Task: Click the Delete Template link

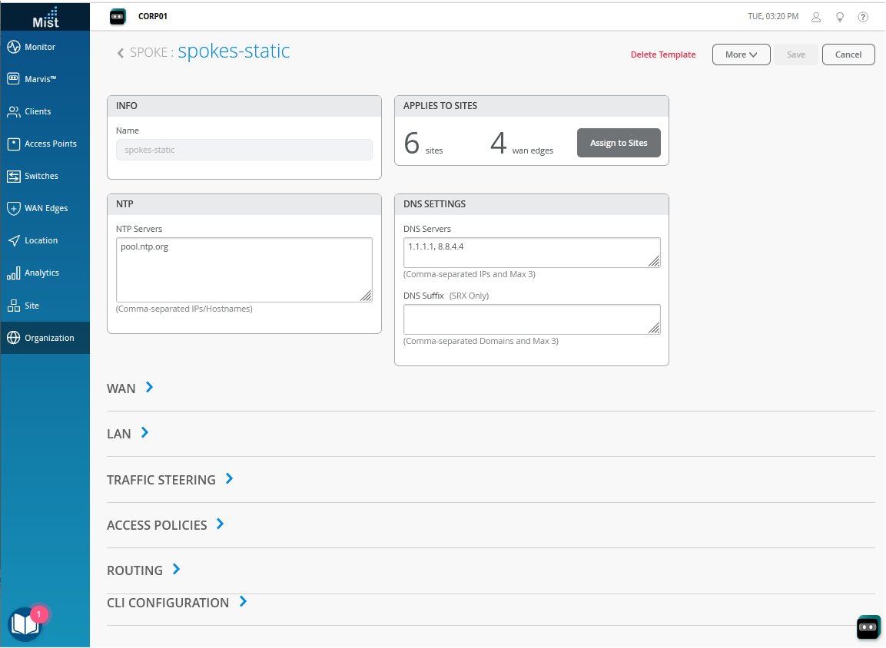Action: click(x=663, y=55)
